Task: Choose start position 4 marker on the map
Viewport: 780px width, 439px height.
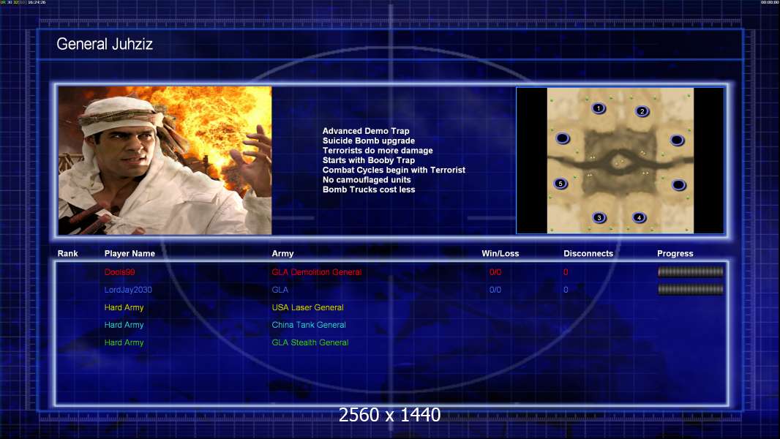Action: pyautogui.click(x=639, y=217)
